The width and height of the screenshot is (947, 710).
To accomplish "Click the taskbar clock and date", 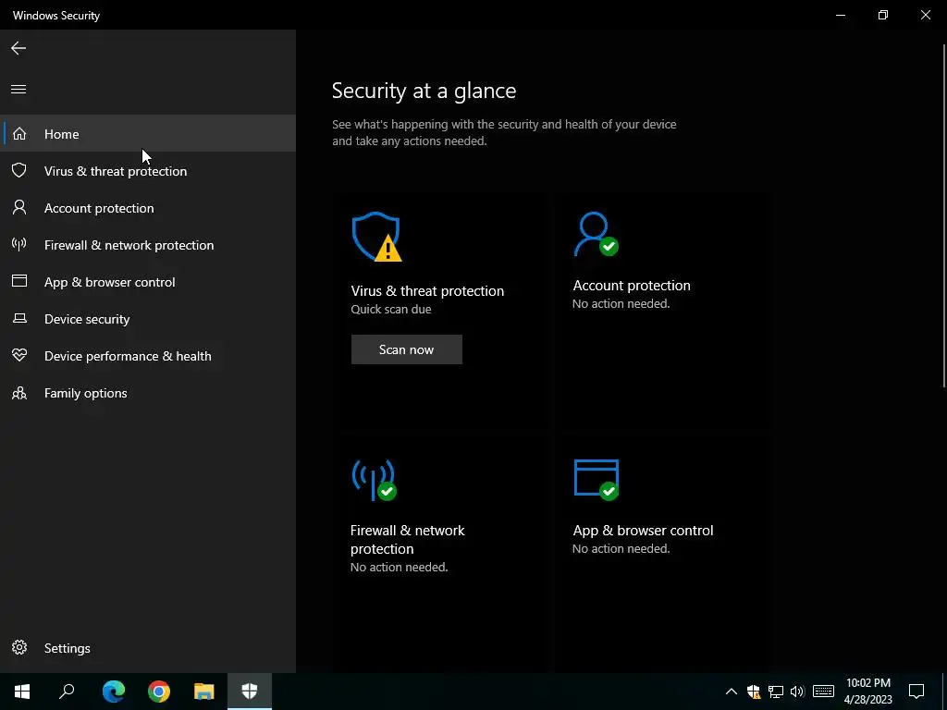I will click(867, 692).
